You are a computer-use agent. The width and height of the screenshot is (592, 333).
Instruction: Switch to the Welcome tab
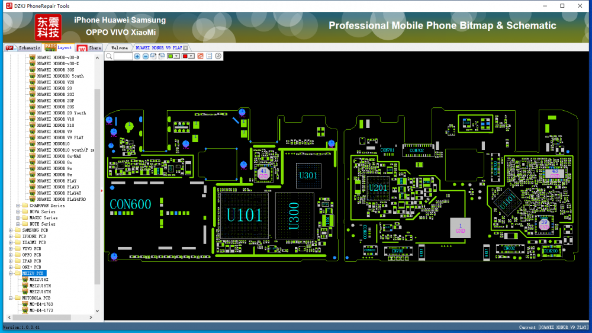pyautogui.click(x=119, y=47)
